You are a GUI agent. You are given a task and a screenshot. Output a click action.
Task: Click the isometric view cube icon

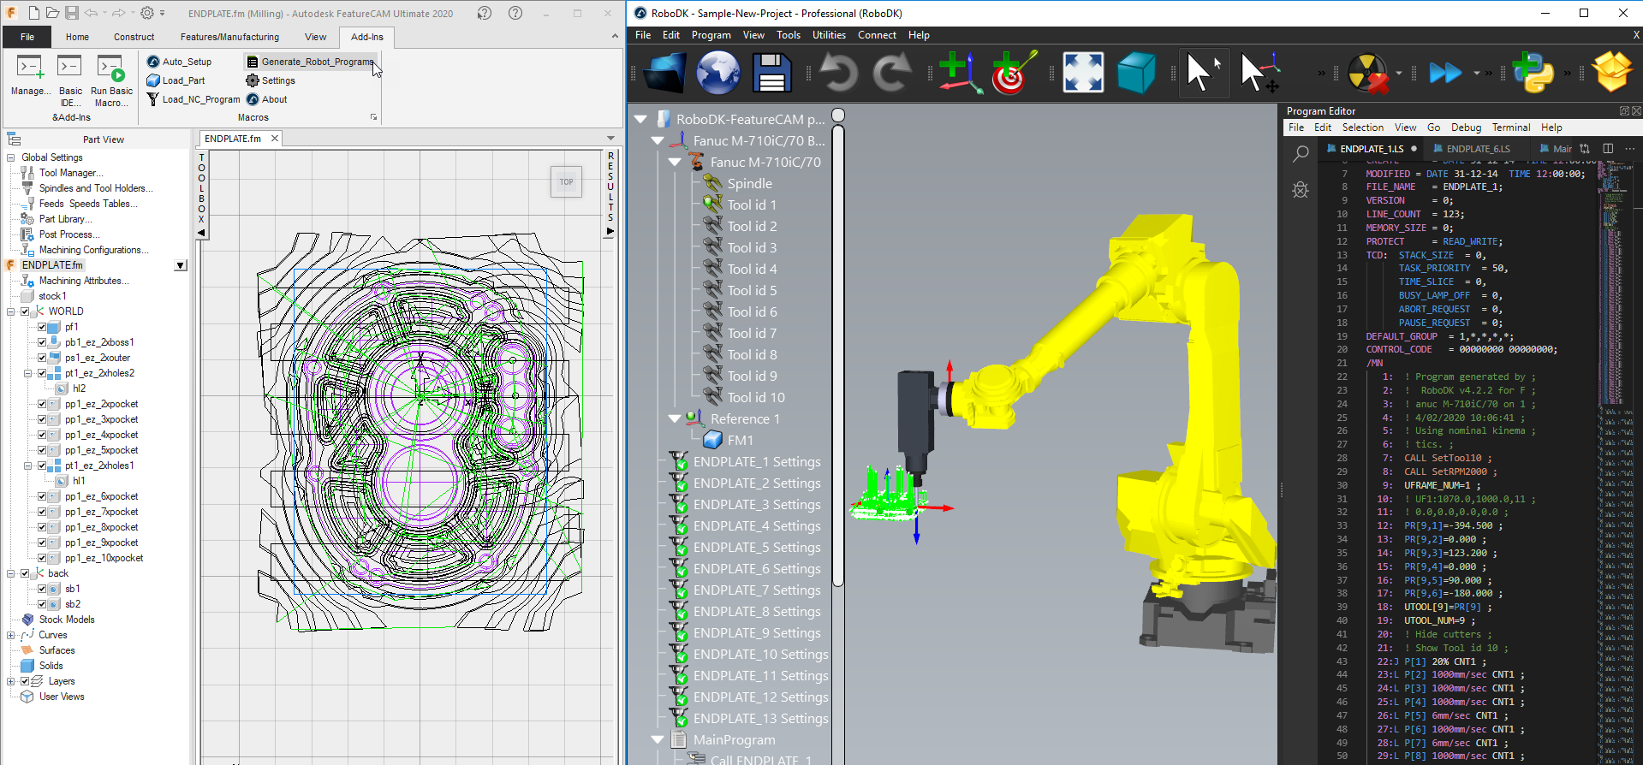[x=1136, y=73]
